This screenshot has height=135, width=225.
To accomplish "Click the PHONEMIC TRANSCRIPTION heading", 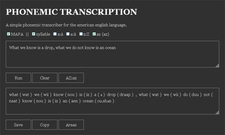I will [71, 12].
